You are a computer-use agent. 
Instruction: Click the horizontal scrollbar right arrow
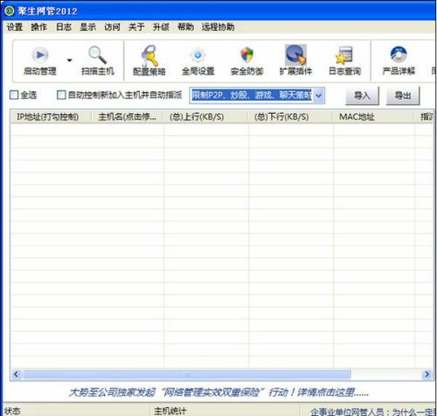tap(427, 374)
